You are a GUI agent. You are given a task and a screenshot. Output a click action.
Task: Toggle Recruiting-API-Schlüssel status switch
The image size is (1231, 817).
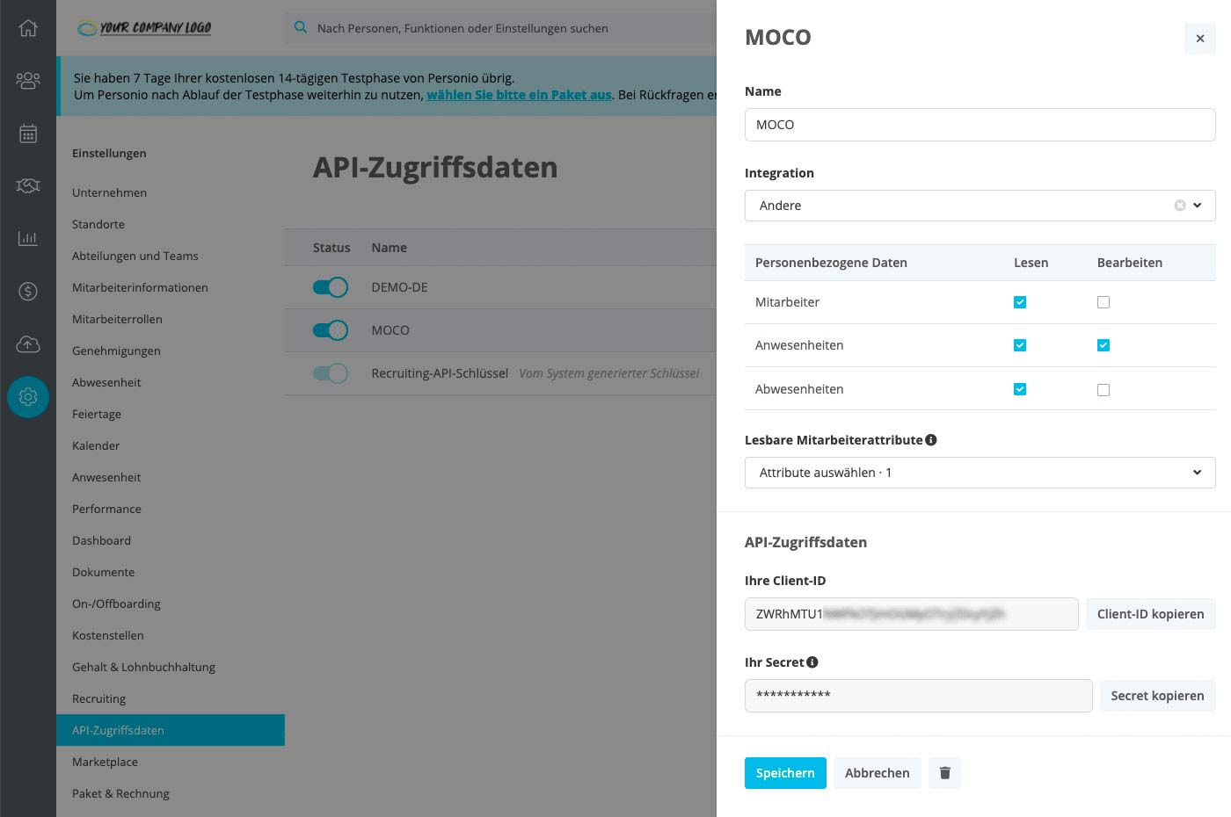331,373
